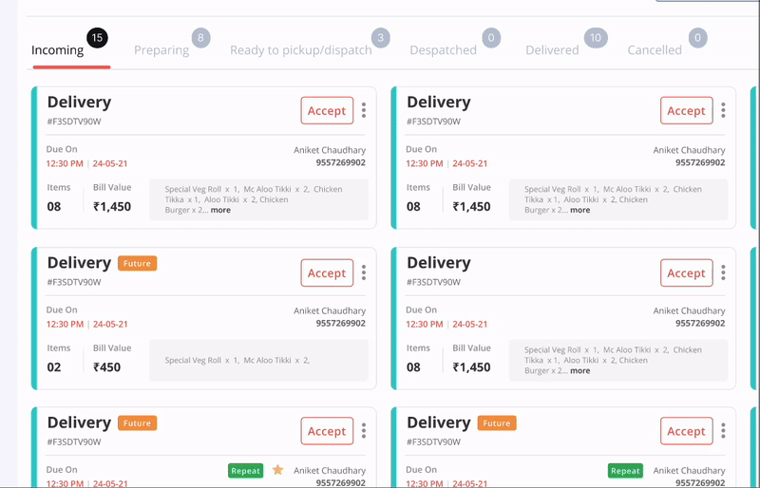760x488 pixels.
Task: Open three-dot menu on bottom-right Future card
Action: tap(723, 431)
